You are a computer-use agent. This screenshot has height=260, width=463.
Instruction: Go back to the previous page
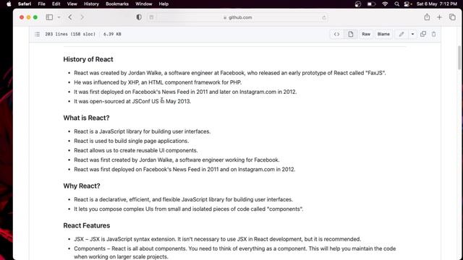tap(70, 17)
